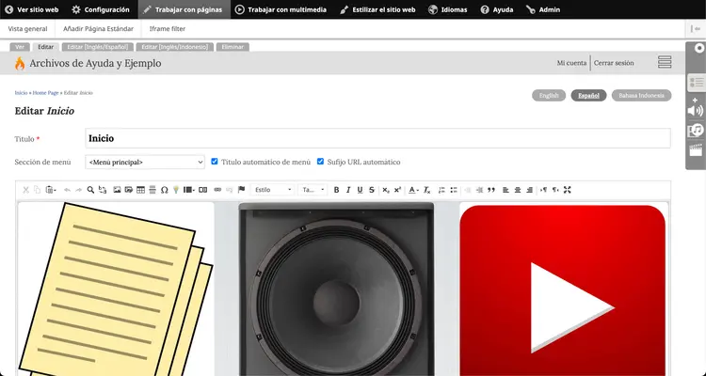Open the hamburger menu in site header
706x376 pixels.
pos(665,63)
